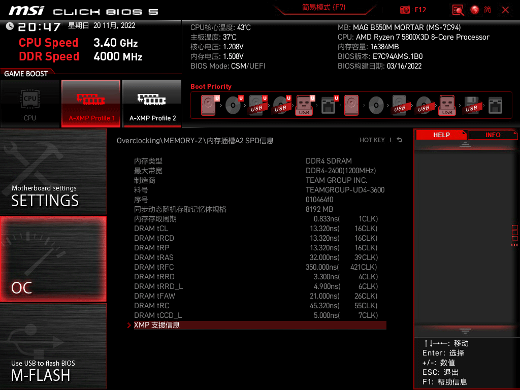Select the UEFI optical disc boot device icon
The height and width of the screenshot is (390, 520).
(234, 105)
